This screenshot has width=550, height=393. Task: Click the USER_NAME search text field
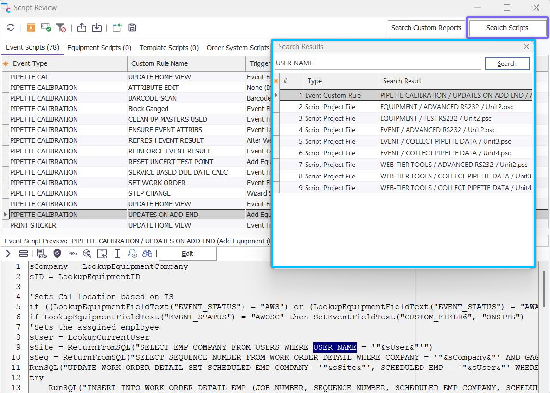378,63
